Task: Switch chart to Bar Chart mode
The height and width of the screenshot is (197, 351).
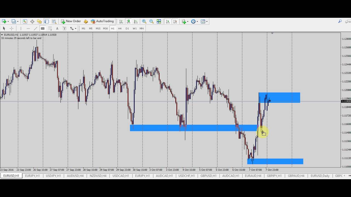Action: (121, 21)
